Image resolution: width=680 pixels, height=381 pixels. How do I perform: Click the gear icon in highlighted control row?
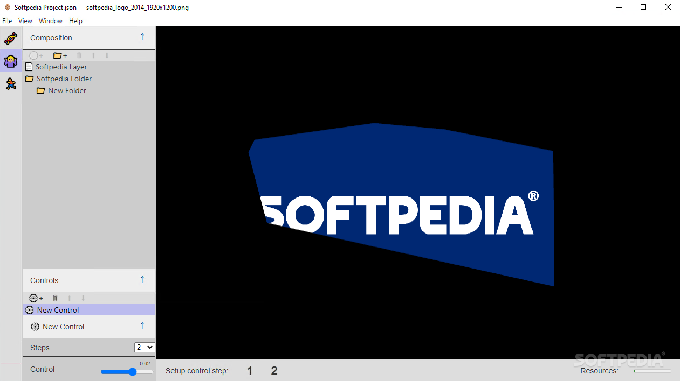tap(30, 310)
